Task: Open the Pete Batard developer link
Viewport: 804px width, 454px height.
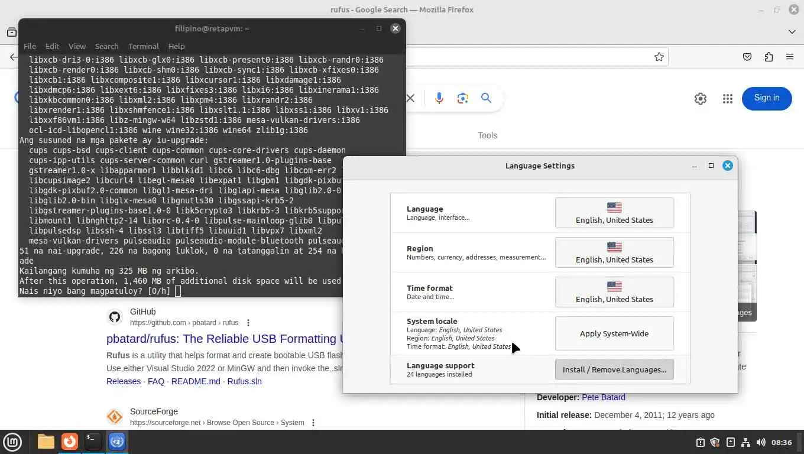Action: (604, 397)
